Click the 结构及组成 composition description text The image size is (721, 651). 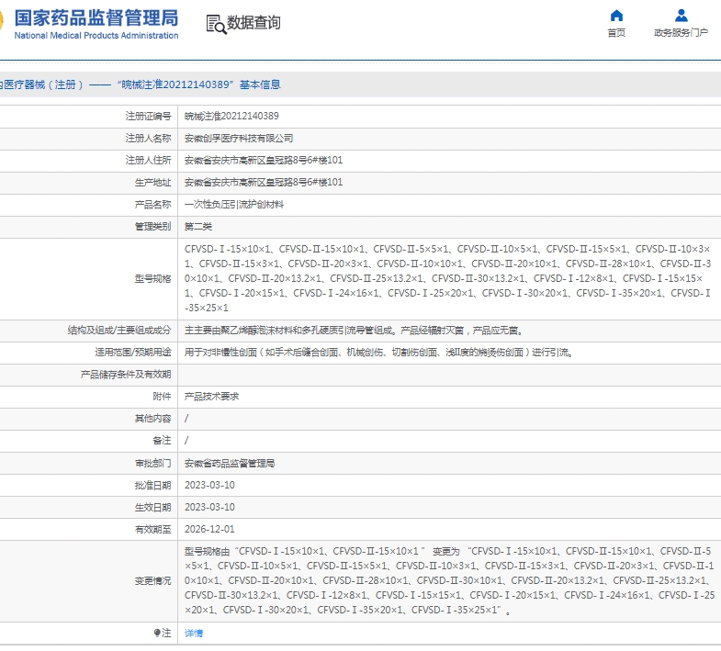point(353,331)
